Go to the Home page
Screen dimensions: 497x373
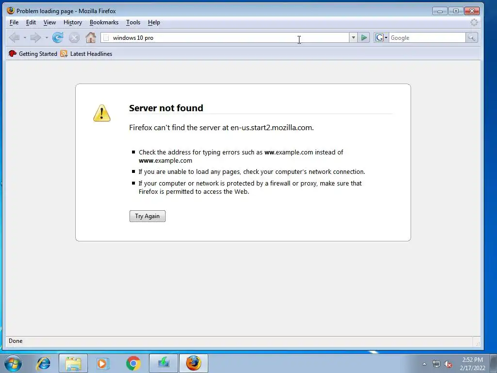pos(91,37)
